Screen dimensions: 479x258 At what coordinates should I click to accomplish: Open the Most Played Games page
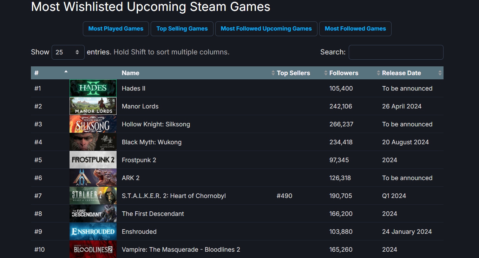point(116,29)
